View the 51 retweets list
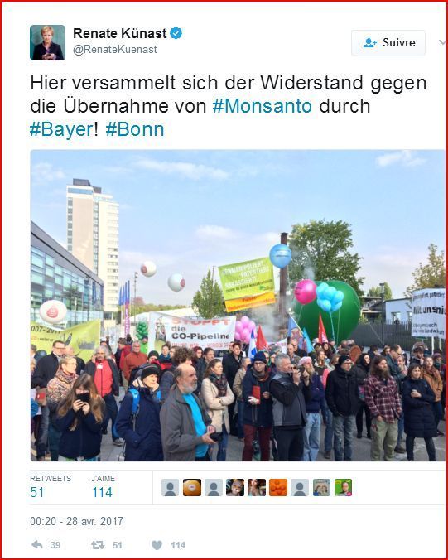 coord(51,487)
